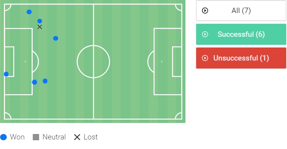
Task: Toggle the Lost legend text label
Action: (x=91, y=137)
